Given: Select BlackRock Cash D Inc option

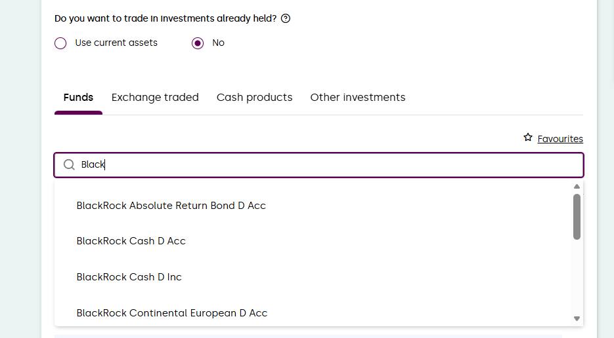Looking at the screenshot, I should (129, 277).
